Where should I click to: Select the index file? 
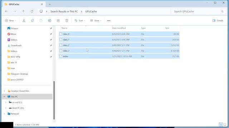[119, 56]
